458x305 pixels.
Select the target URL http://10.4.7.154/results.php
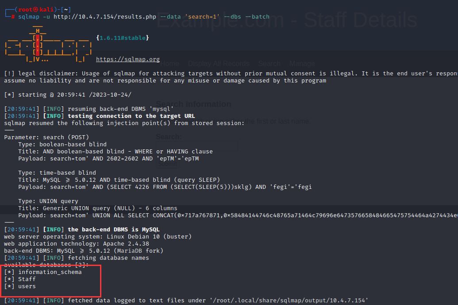pos(105,17)
